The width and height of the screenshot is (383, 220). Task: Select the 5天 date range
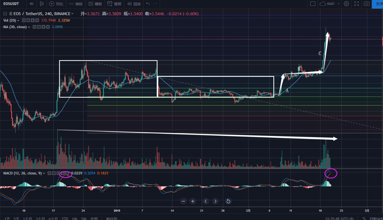coord(17,219)
